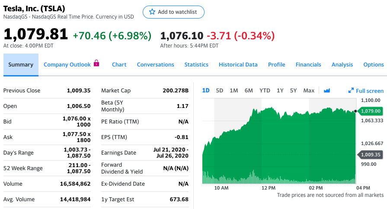This screenshot has height=209, width=387.
Task: Select the 5D chart range
Action: 219,90
